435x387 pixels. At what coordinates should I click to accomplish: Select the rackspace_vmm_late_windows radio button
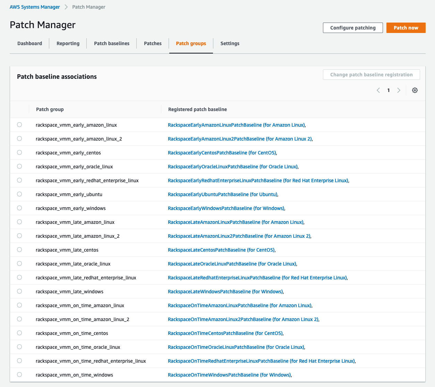pos(19,291)
